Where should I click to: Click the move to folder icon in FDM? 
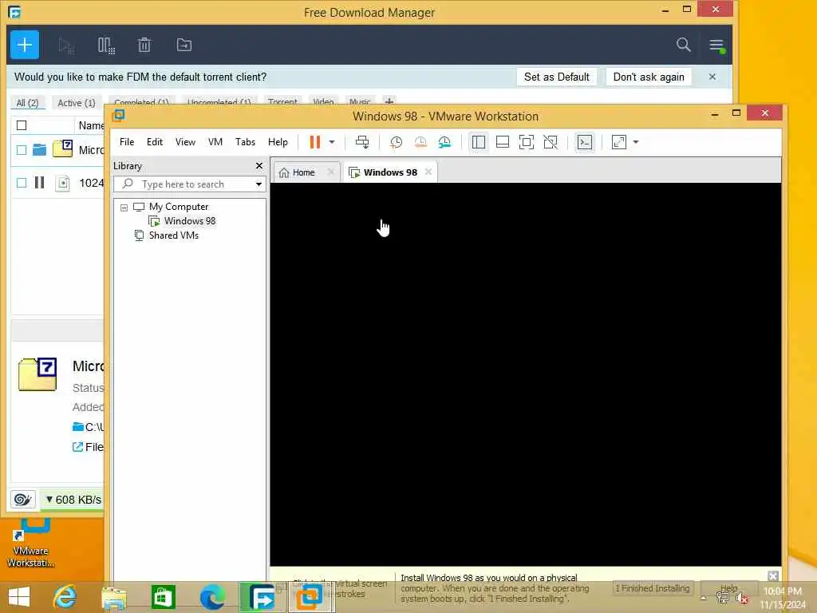coord(184,45)
